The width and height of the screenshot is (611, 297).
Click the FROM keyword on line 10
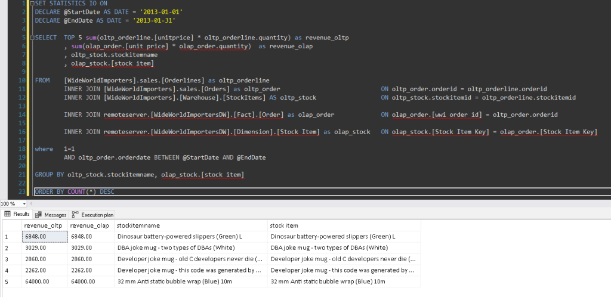coord(42,81)
